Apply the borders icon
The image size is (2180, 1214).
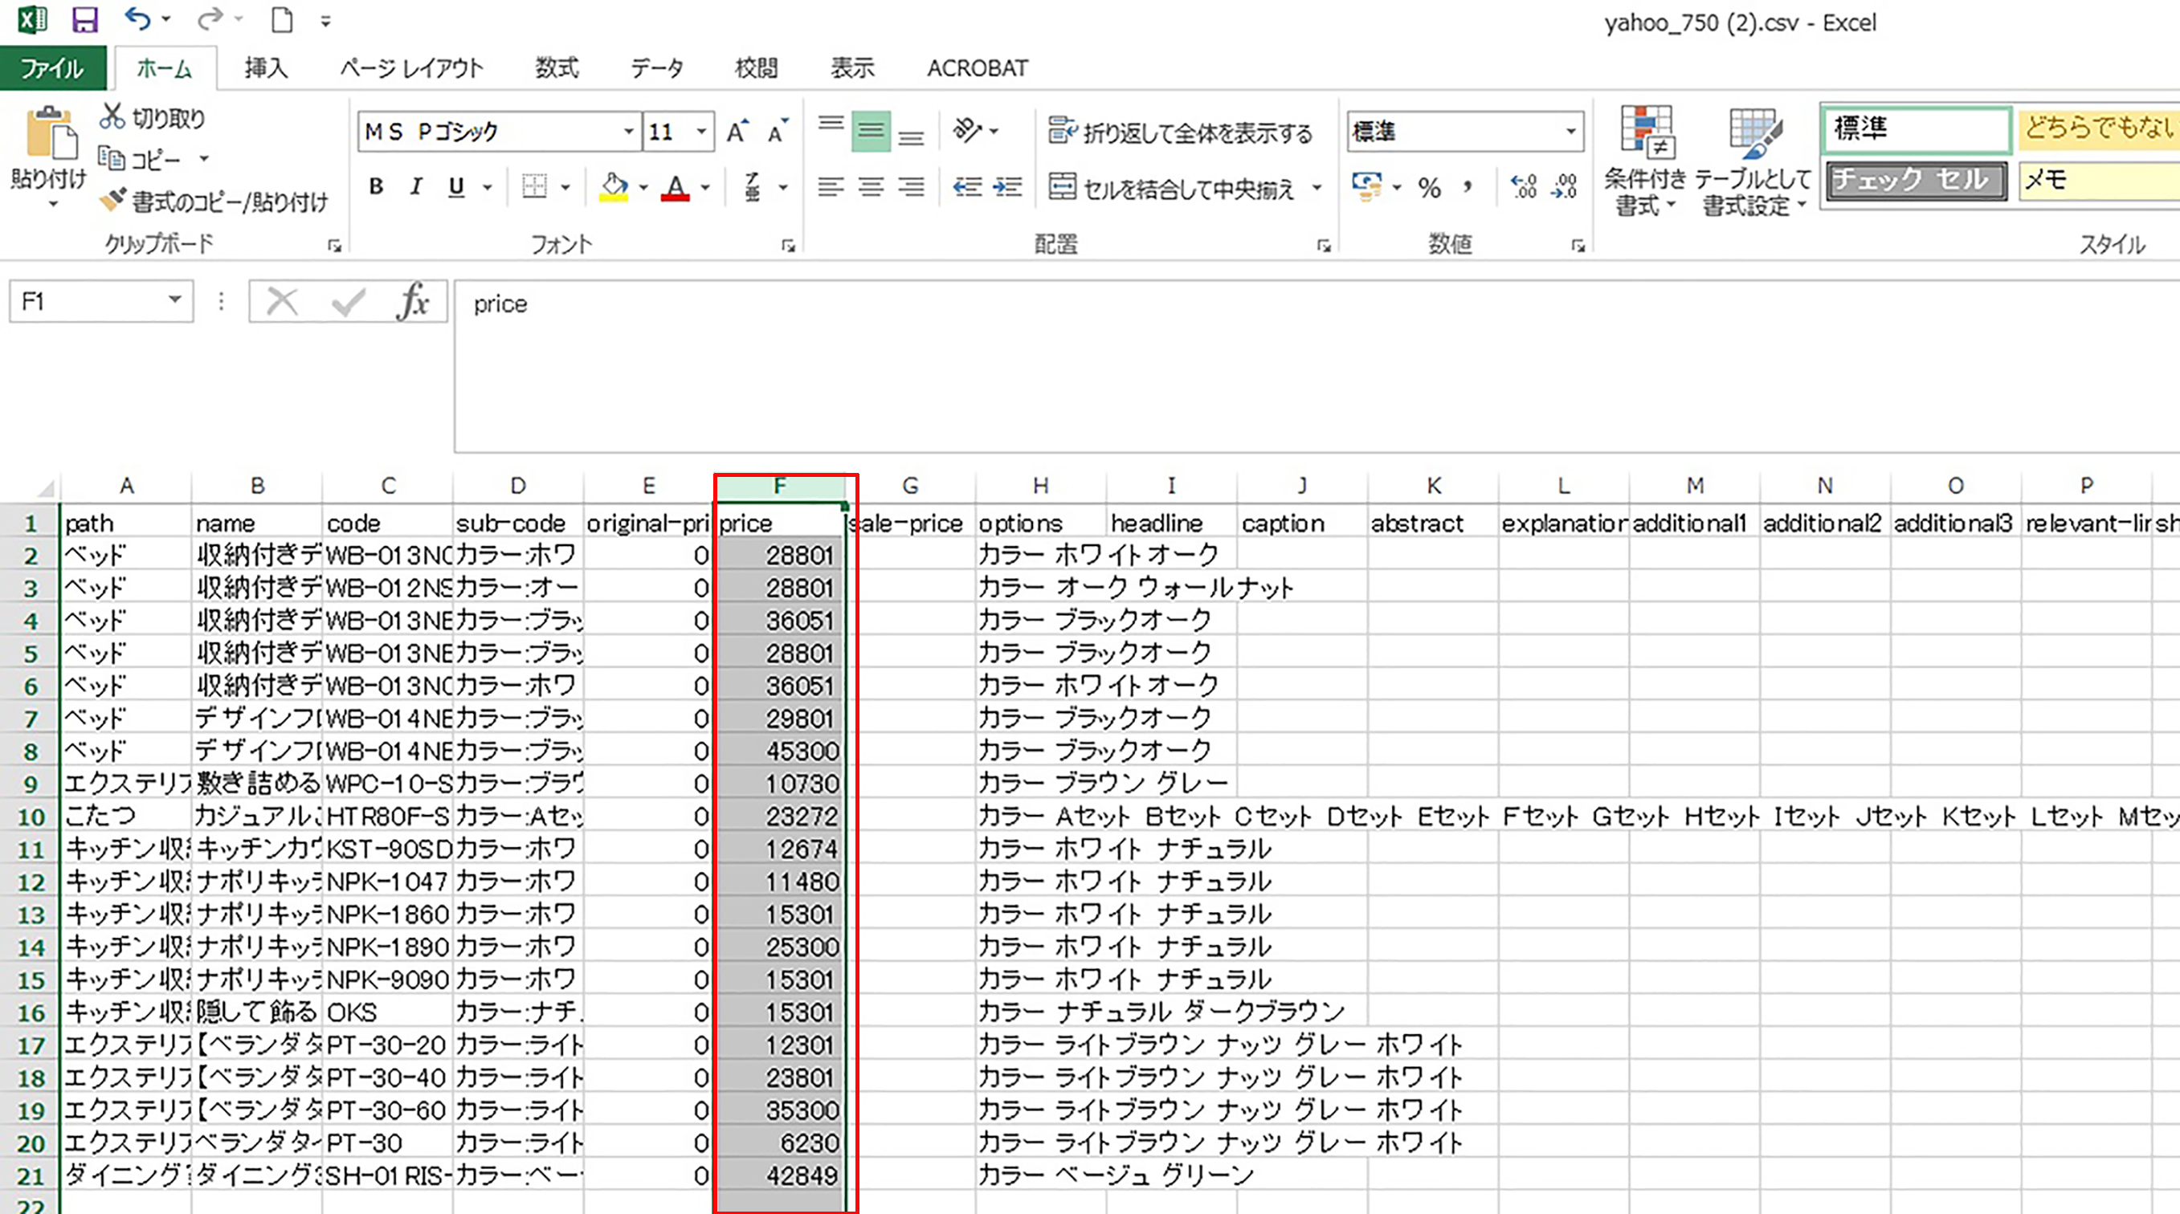click(x=535, y=187)
